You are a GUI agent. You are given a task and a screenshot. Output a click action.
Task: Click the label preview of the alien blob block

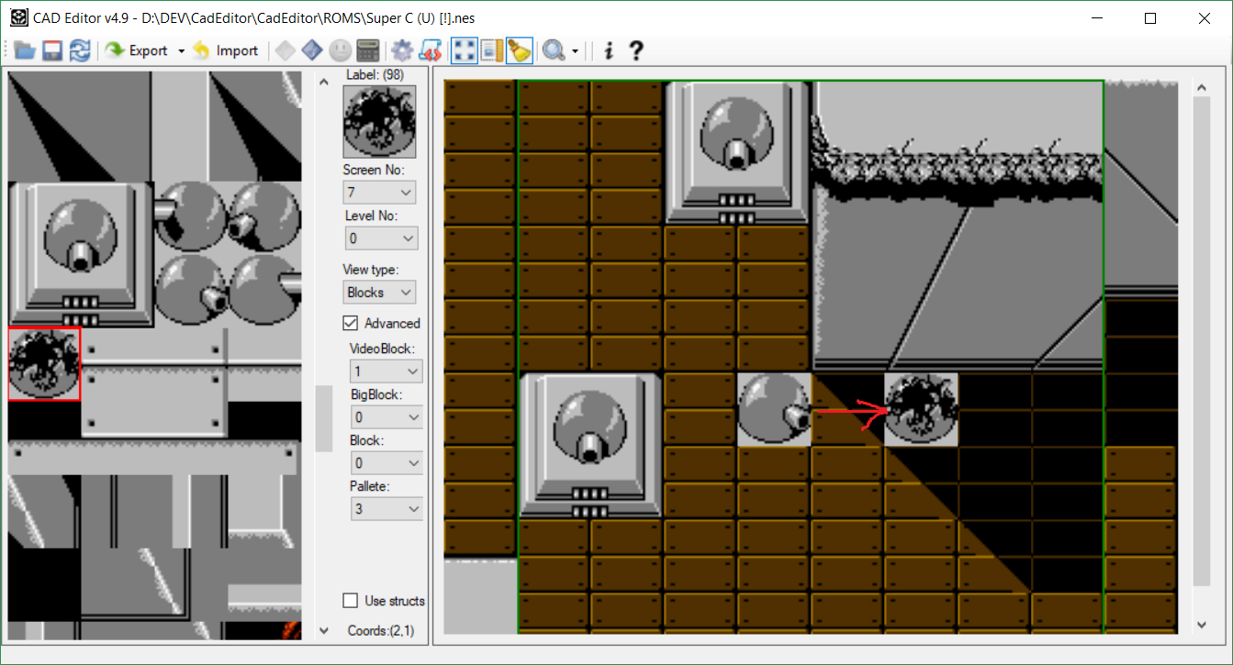click(379, 121)
